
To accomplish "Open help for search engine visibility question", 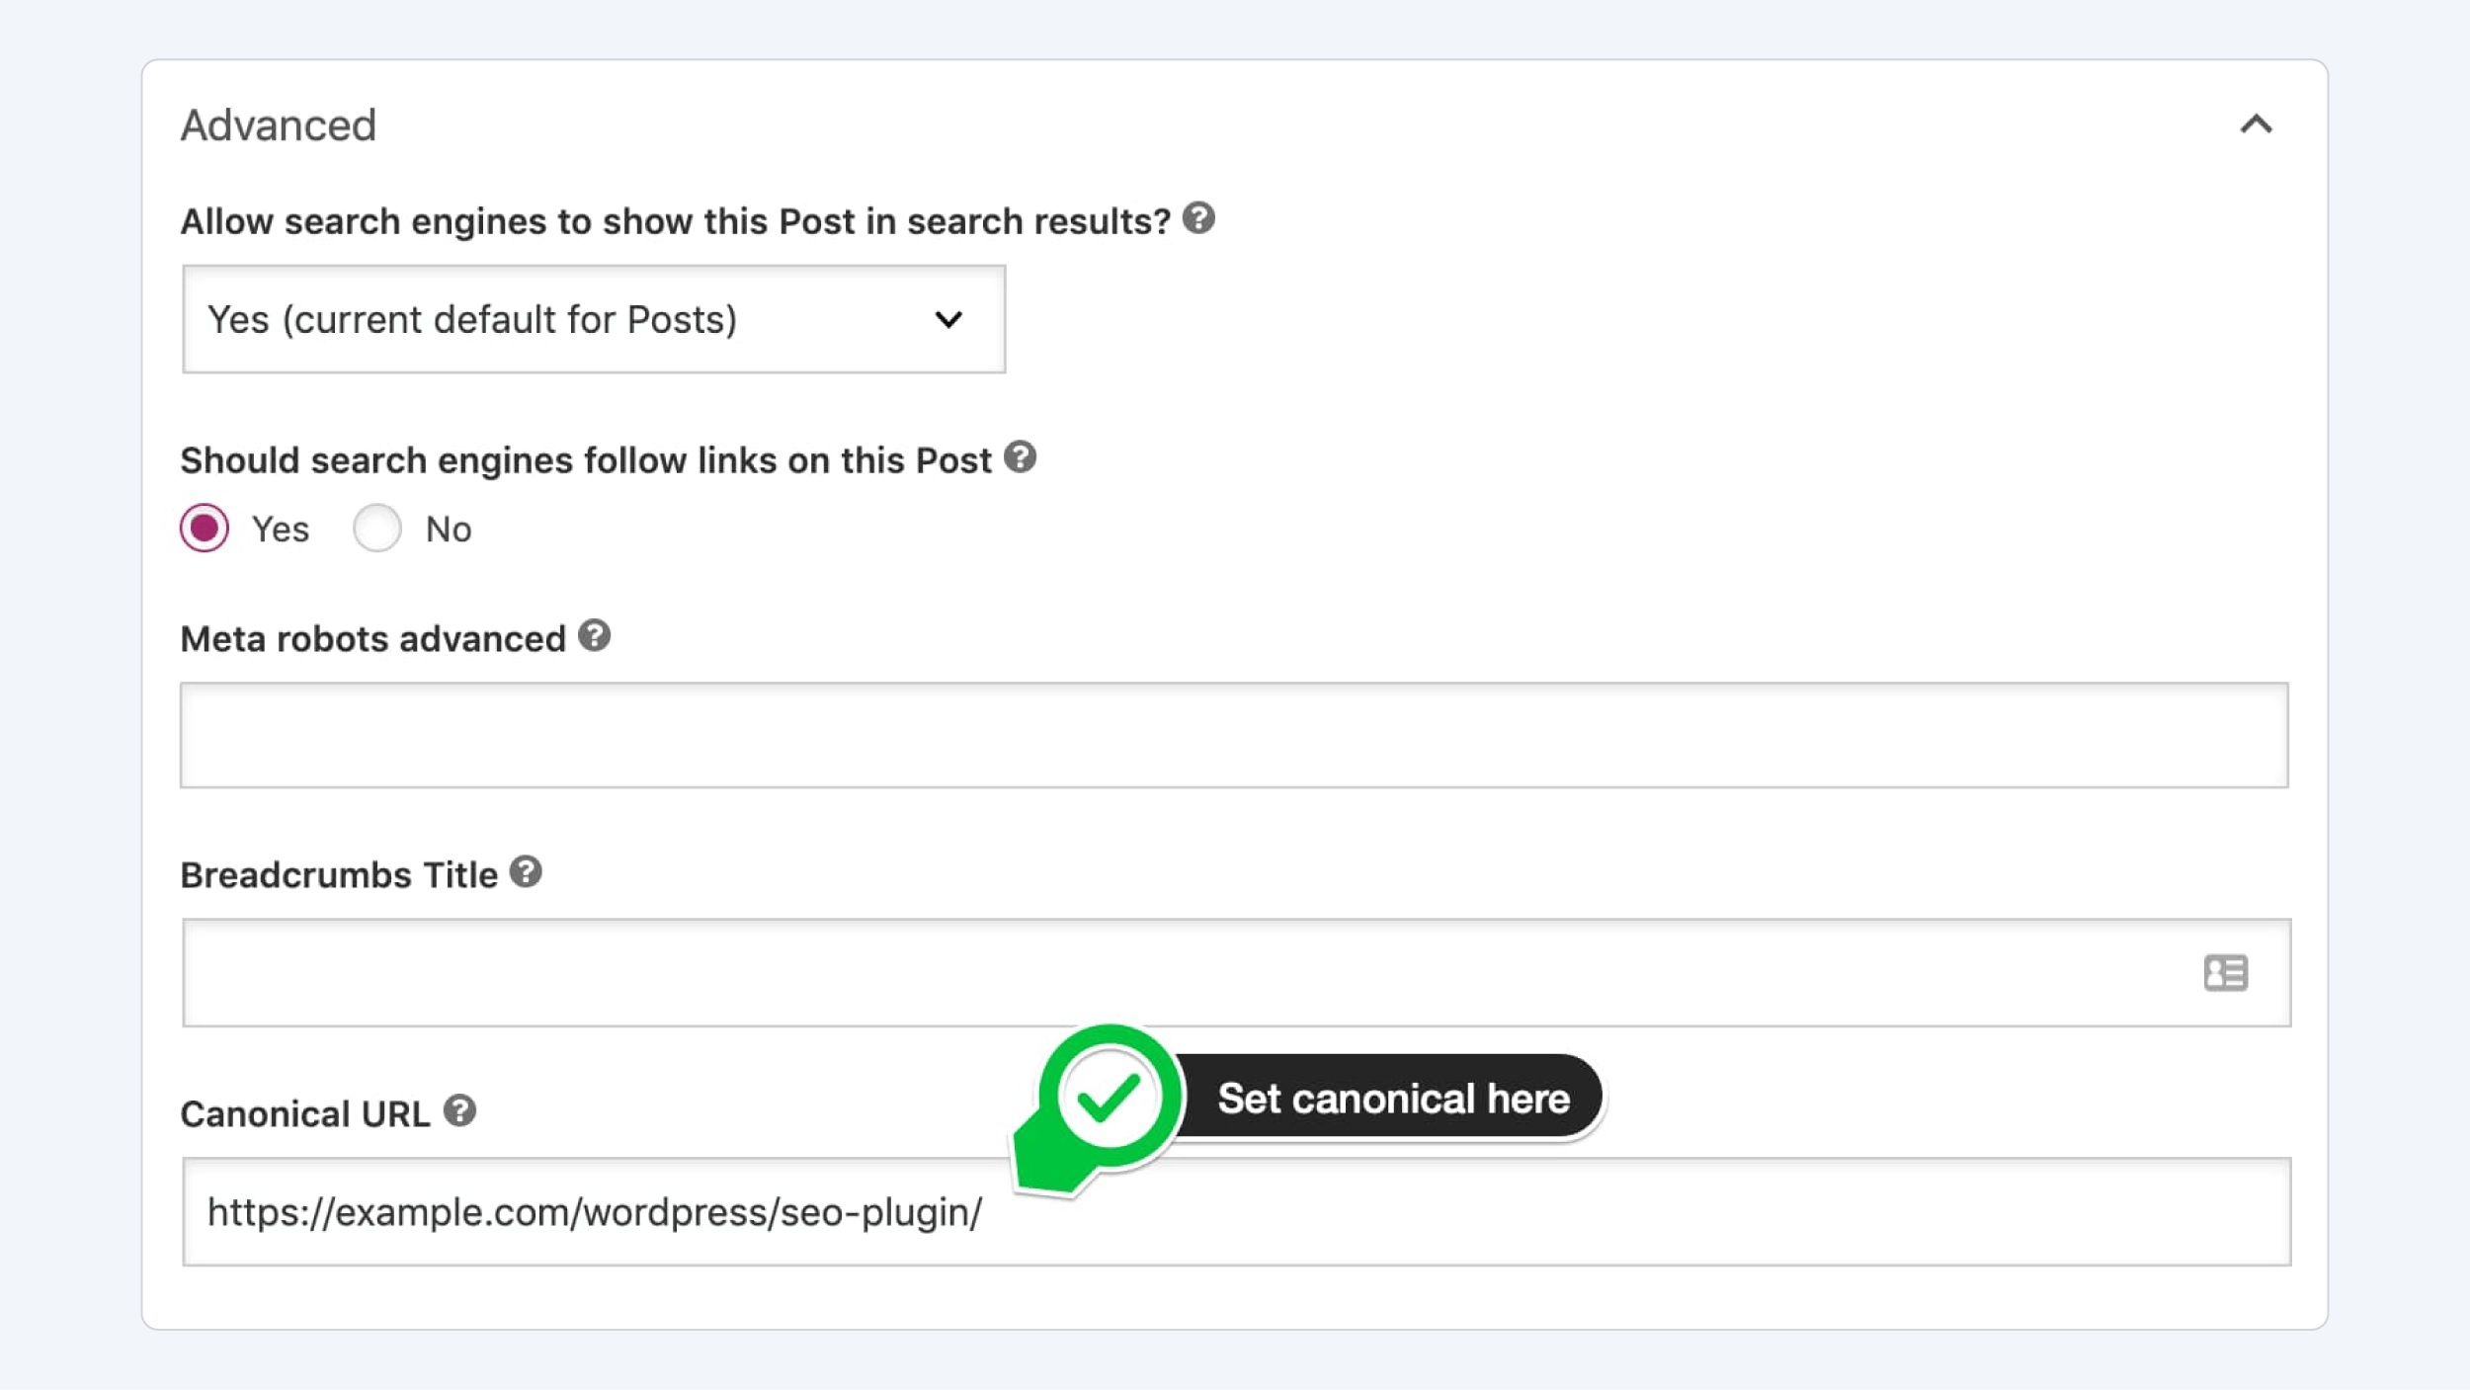I will 1198,219.
